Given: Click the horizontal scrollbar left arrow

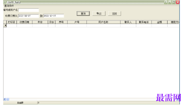Looking at the screenshot, I should [5, 99].
